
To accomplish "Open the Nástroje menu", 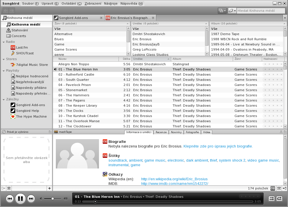I will (111, 3).
